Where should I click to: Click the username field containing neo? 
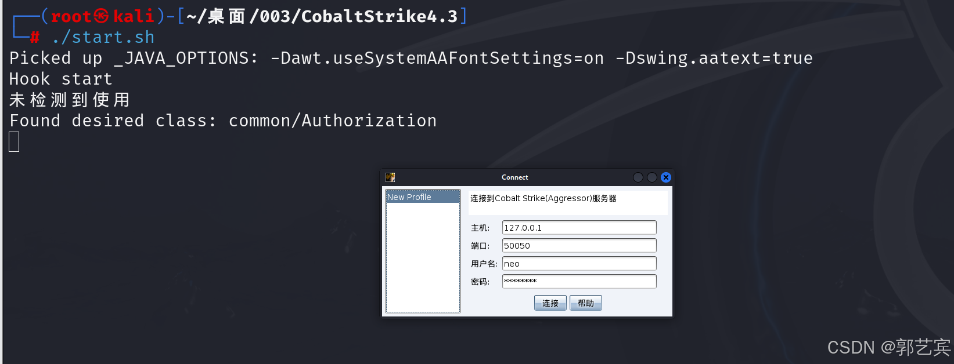(x=579, y=264)
